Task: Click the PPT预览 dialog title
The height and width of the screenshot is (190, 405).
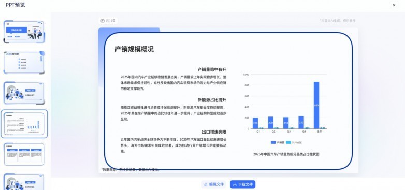Action: [x=16, y=5]
